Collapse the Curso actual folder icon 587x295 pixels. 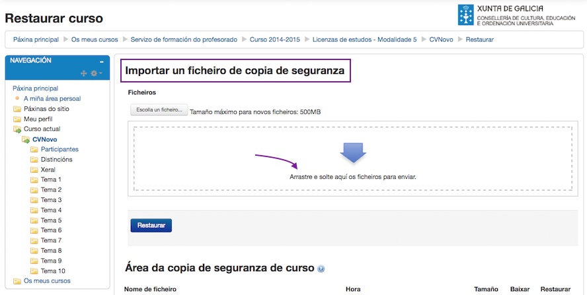click(x=17, y=129)
